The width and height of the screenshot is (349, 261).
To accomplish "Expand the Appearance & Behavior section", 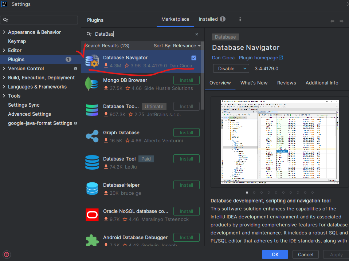I will (x=4, y=32).
